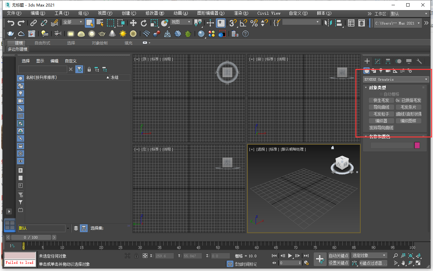Click the sun light icon in toolbar
This screenshot has width=433, height=271.
coord(123,34)
